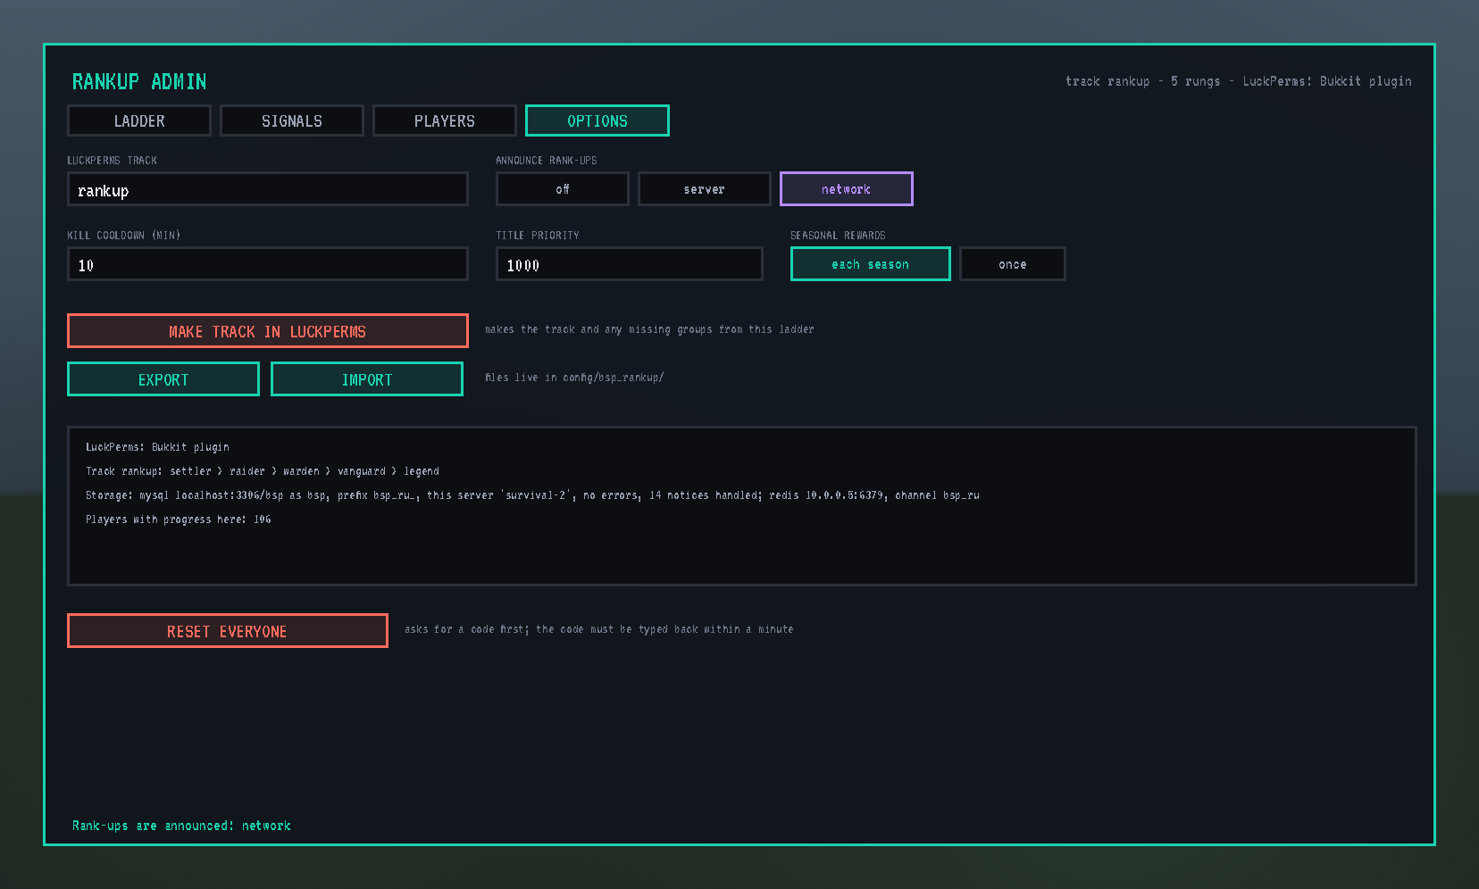Switch to the LADDER tab
1479x889 pixels.
point(139,120)
